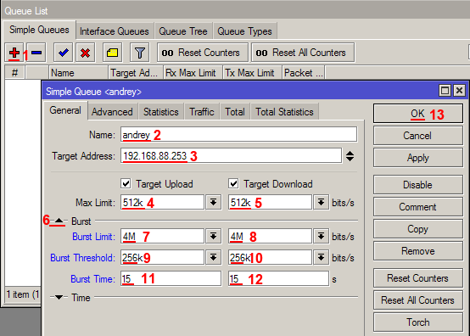Image resolution: width=470 pixels, height=336 pixels.
Task: Sort by Tx Max Limit column
Action: 252,73
